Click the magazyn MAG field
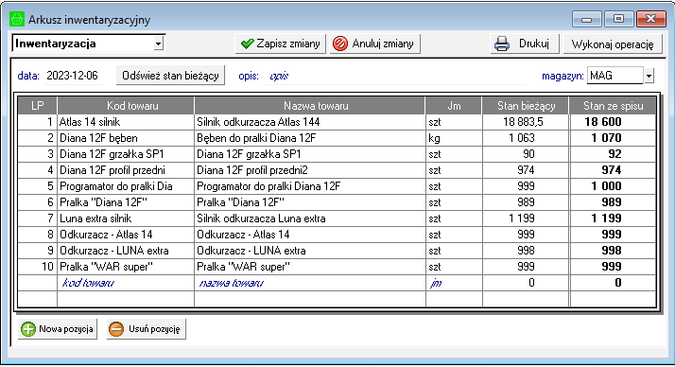The height and width of the screenshot is (367, 675). 614,76
